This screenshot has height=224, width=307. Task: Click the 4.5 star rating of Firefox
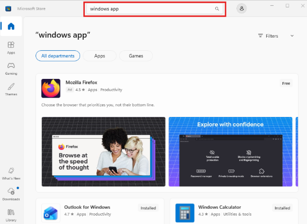(x=80, y=89)
